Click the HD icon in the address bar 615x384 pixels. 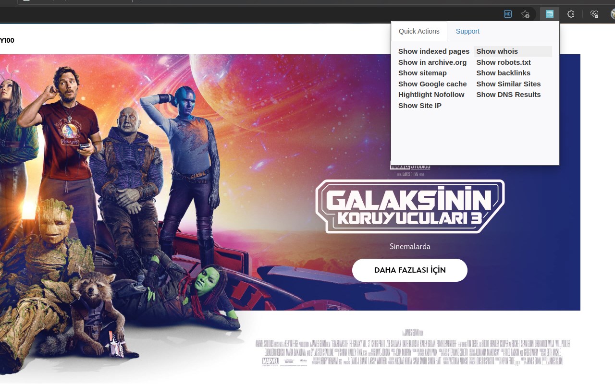point(508,14)
